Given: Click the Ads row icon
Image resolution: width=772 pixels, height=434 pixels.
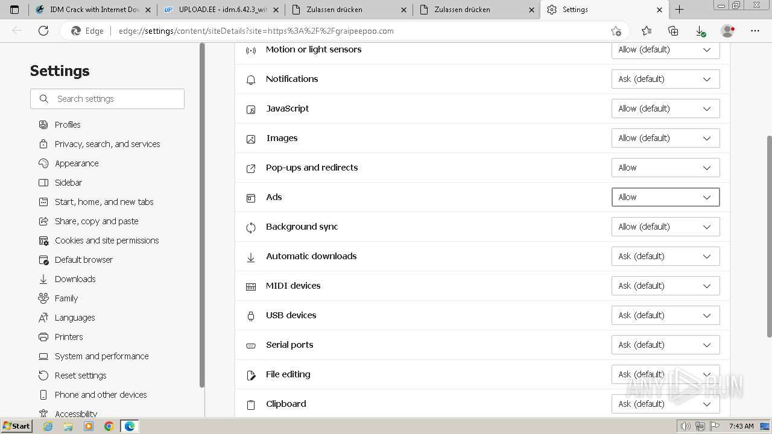Looking at the screenshot, I should pos(251,198).
